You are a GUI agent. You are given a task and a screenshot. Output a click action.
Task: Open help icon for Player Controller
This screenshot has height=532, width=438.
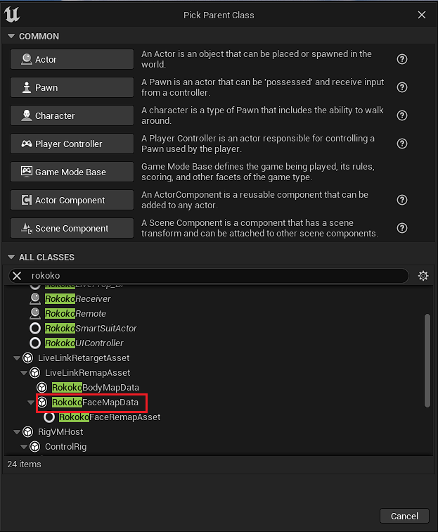[x=402, y=144]
